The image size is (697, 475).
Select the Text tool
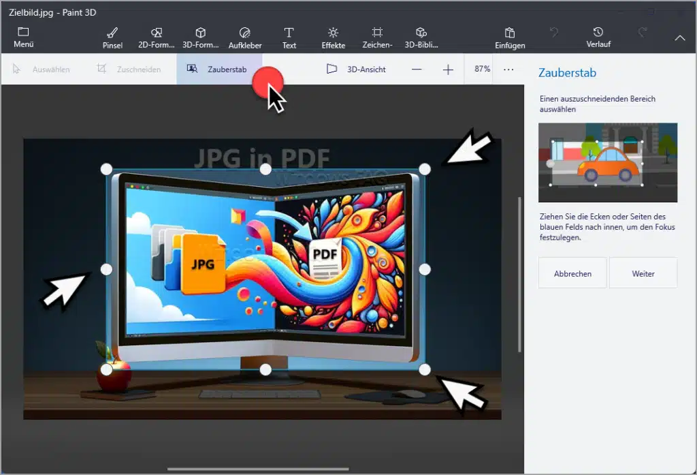[289, 37]
